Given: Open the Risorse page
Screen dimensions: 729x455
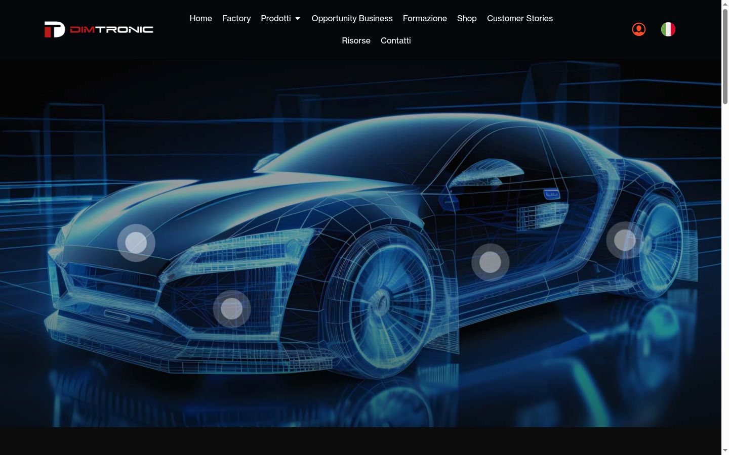Looking at the screenshot, I should point(356,40).
